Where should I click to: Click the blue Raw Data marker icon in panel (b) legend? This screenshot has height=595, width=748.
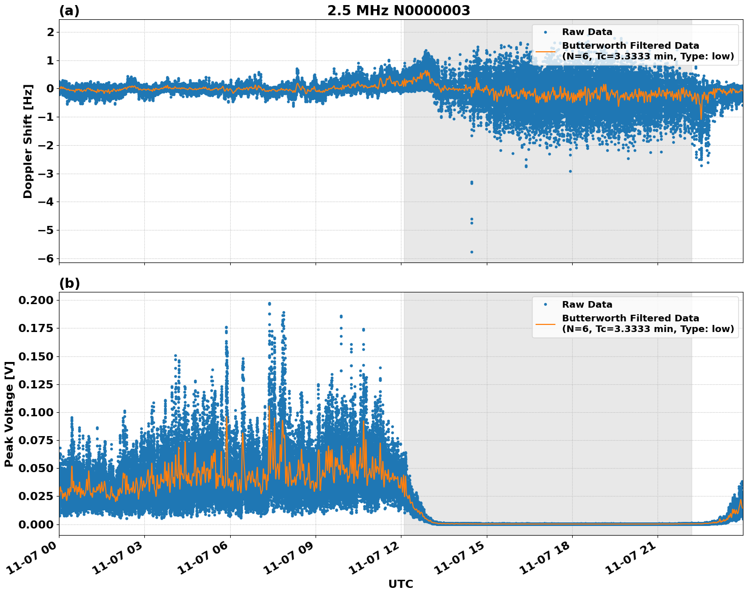point(546,305)
